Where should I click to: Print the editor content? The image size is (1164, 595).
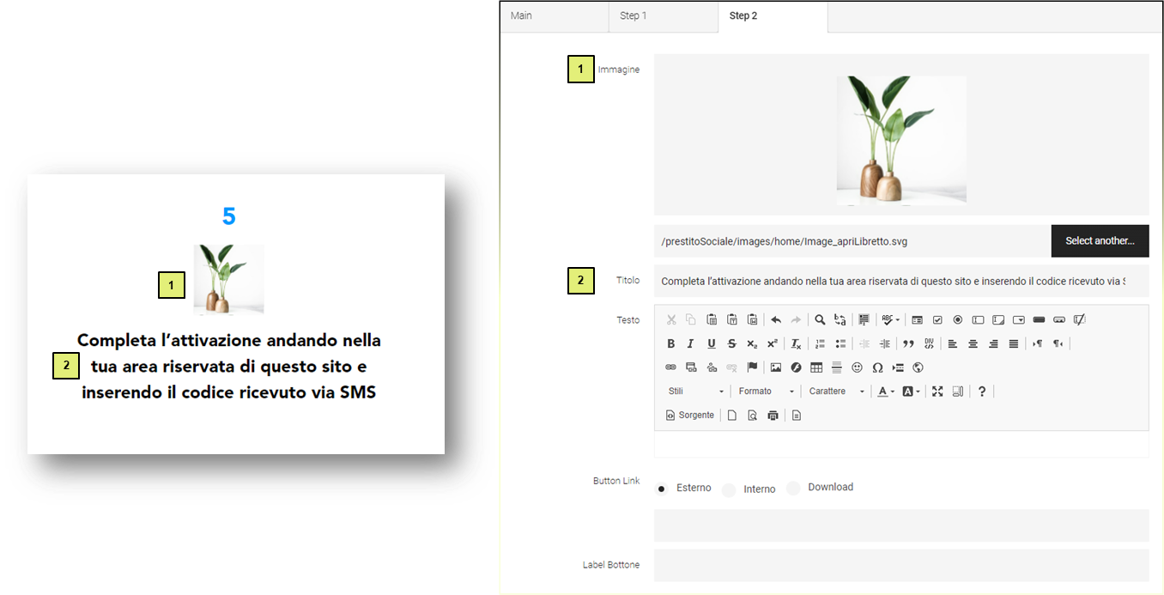(x=773, y=416)
